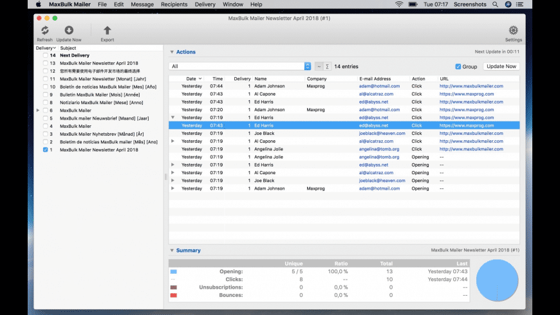Open the Recipients menu

174,4
